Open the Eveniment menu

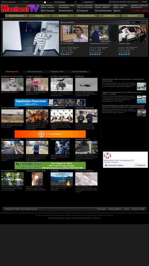(x=66, y=10)
